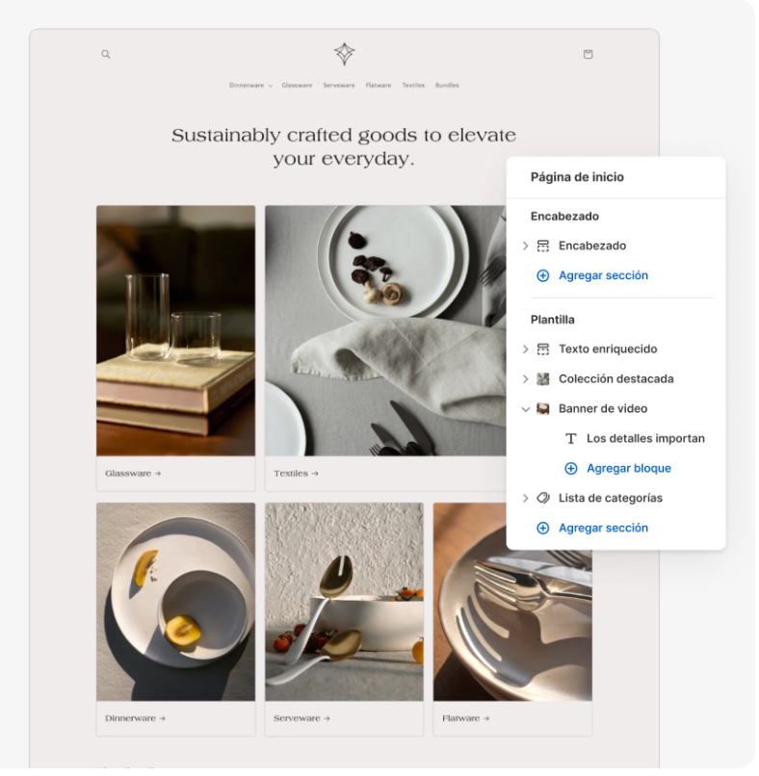This screenshot has width=759, height=776.
Task: Open the Textiles collection link
Action: click(x=296, y=474)
